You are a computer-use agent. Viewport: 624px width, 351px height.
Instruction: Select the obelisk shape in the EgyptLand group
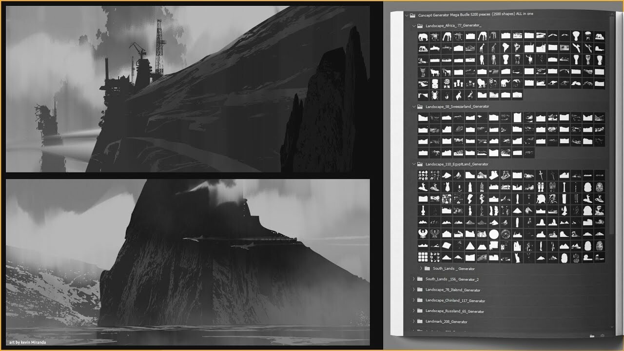click(563, 186)
